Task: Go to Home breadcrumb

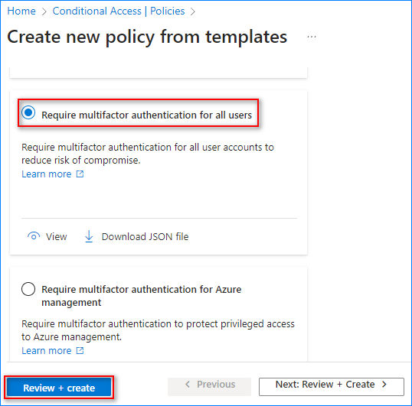Action: click(x=21, y=11)
